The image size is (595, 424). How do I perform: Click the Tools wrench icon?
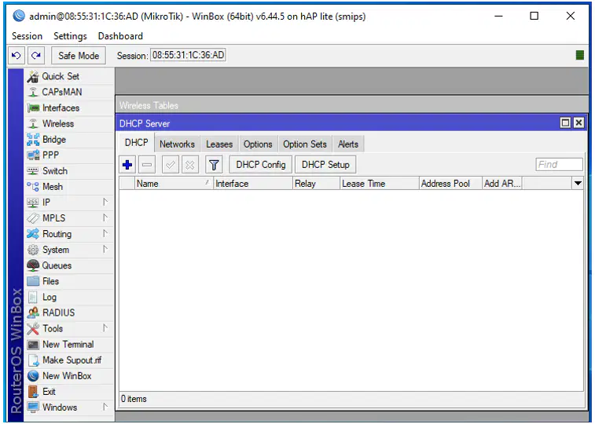(x=33, y=328)
